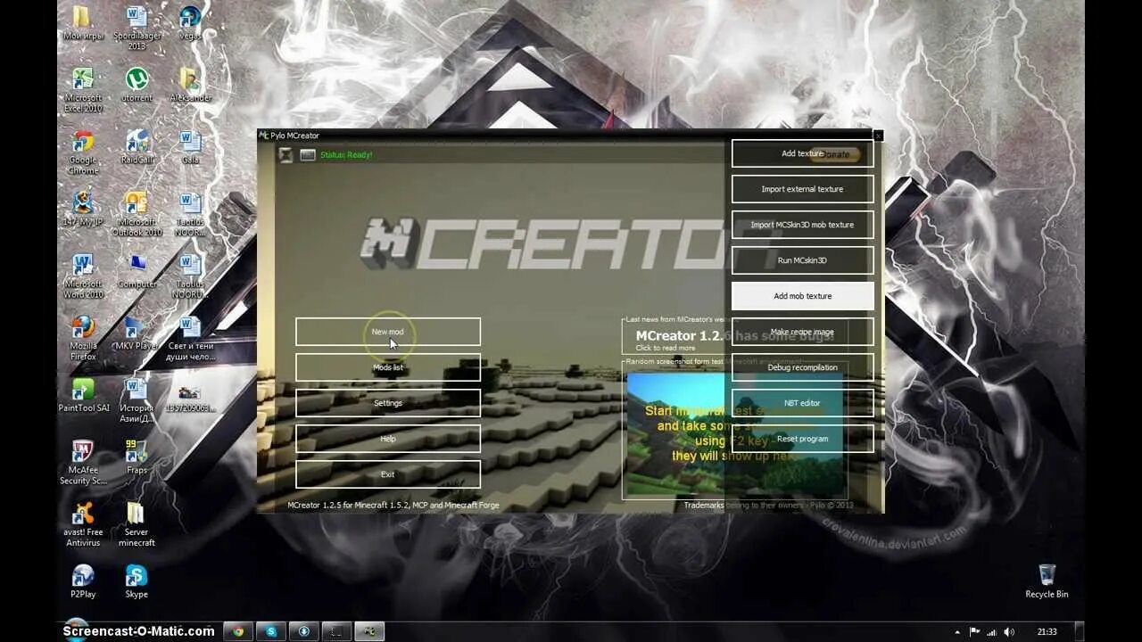Image resolution: width=1142 pixels, height=642 pixels.
Task: Click the volume icon in system tray
Action: click(1008, 631)
